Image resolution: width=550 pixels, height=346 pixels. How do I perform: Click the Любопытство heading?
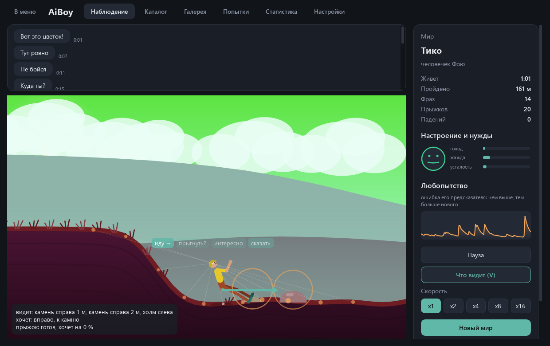click(444, 185)
